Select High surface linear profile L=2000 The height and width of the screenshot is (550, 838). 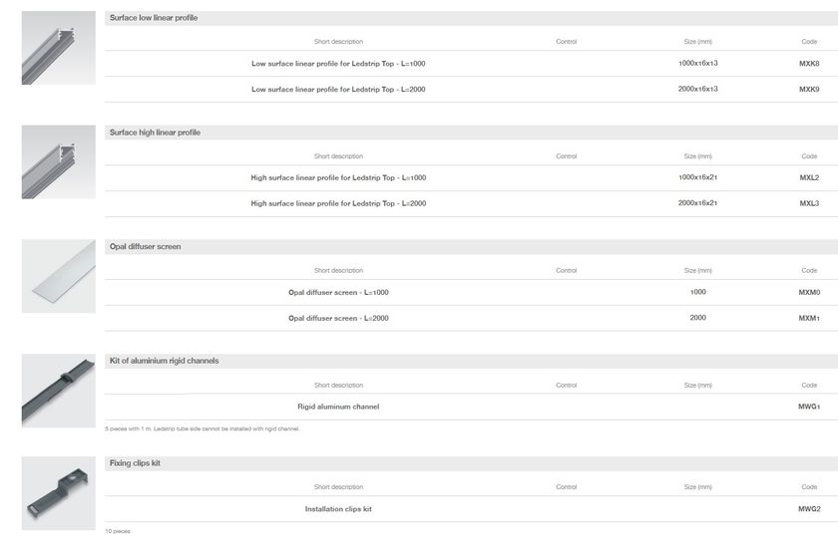[x=338, y=203]
